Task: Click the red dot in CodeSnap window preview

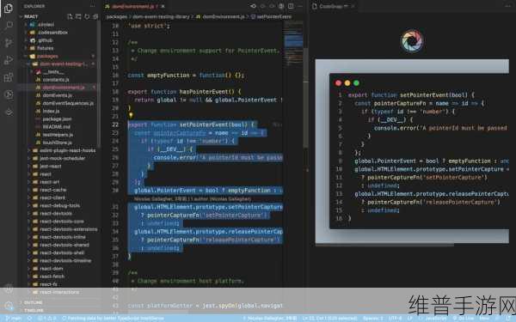Action: click(338, 83)
